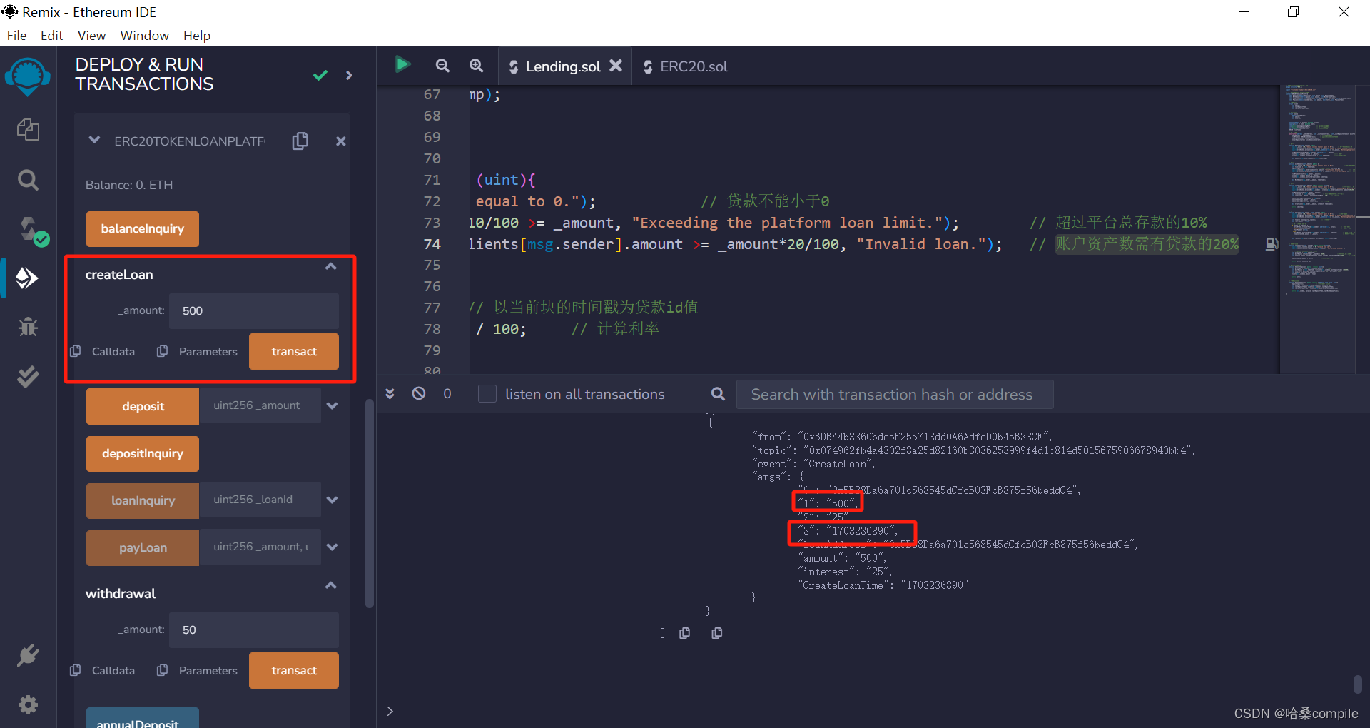
Task: Expand the deposit function parameters
Action: point(332,405)
